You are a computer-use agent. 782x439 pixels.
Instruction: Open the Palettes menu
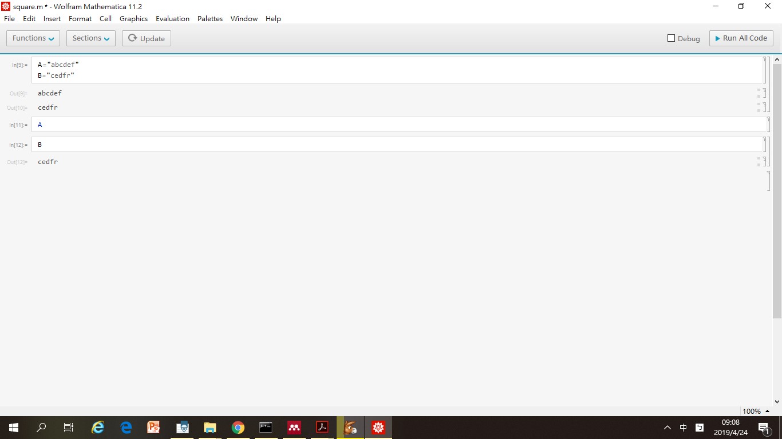point(210,18)
